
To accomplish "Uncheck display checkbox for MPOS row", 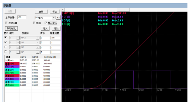I will (5, 37).
